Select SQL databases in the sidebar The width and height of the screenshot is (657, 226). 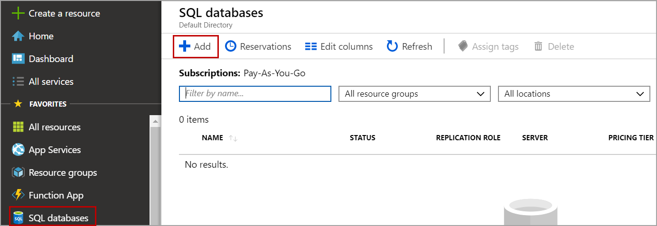[52, 218]
